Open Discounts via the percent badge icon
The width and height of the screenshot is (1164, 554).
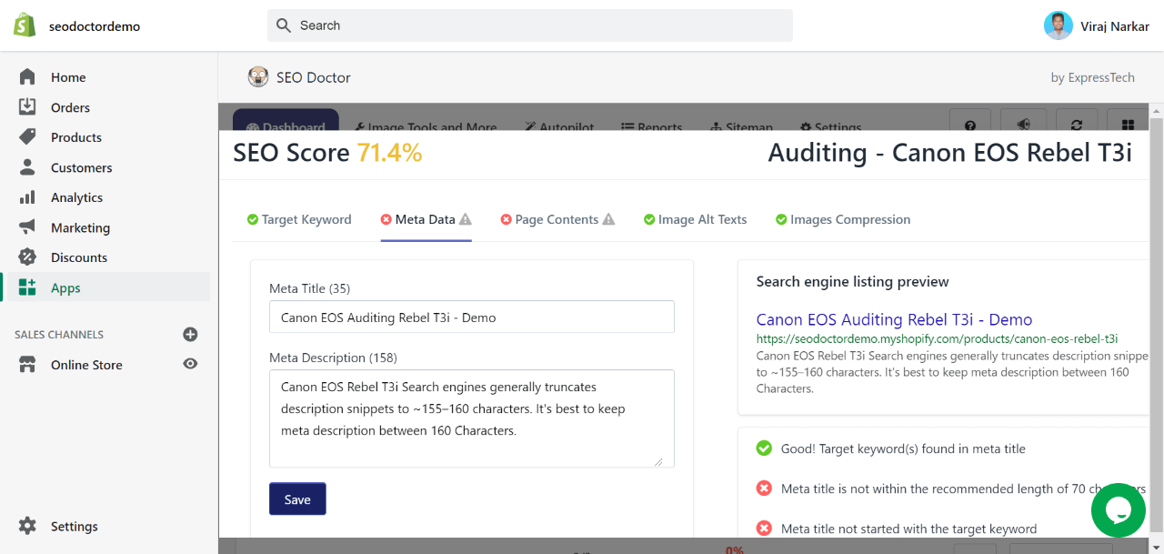tap(27, 257)
